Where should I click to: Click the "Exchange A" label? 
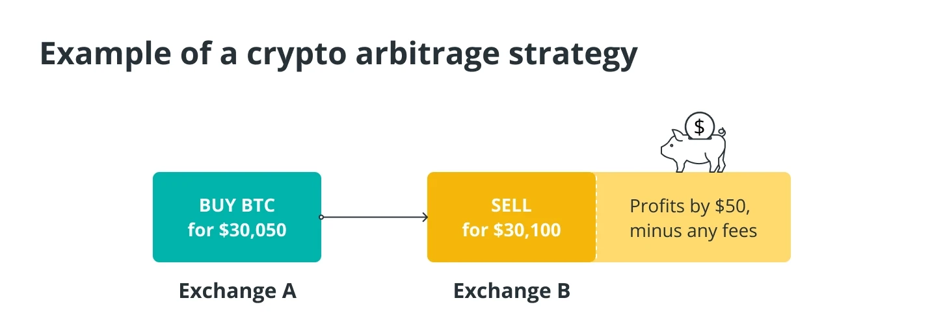[237, 291]
